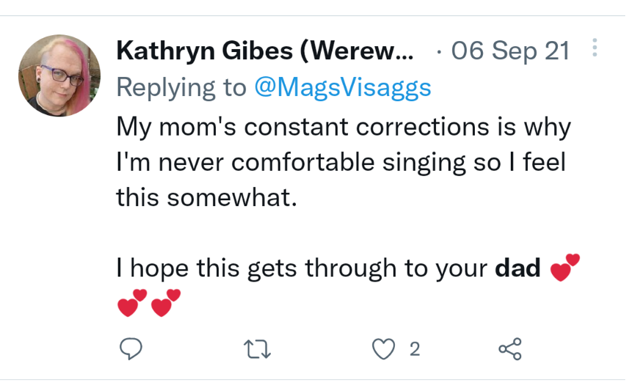Like the tweet with the heart outline icon

pyautogui.click(x=383, y=349)
